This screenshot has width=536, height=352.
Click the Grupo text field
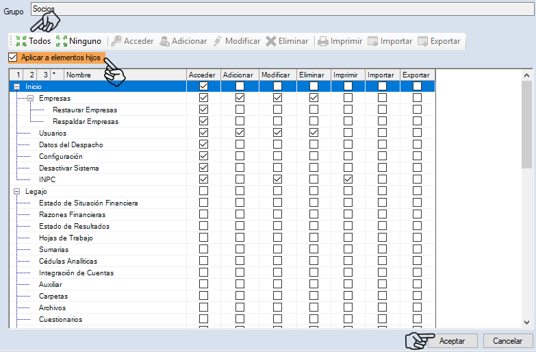274,10
